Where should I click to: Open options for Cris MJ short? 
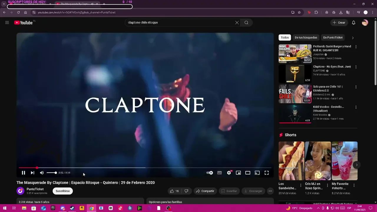coord(327,185)
